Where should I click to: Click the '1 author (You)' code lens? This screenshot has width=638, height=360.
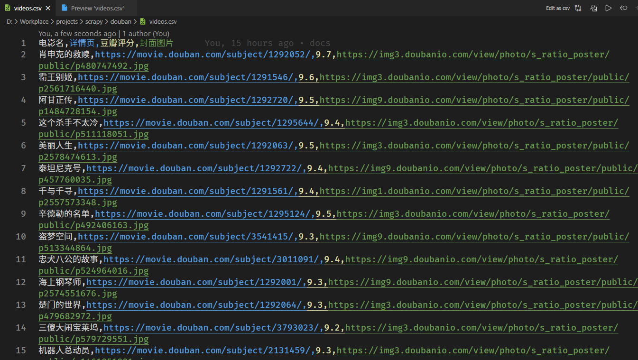[x=146, y=34]
